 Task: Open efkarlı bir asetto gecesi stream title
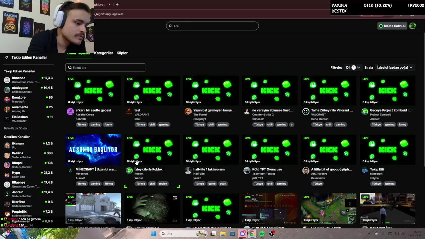pyautogui.click(x=93, y=110)
